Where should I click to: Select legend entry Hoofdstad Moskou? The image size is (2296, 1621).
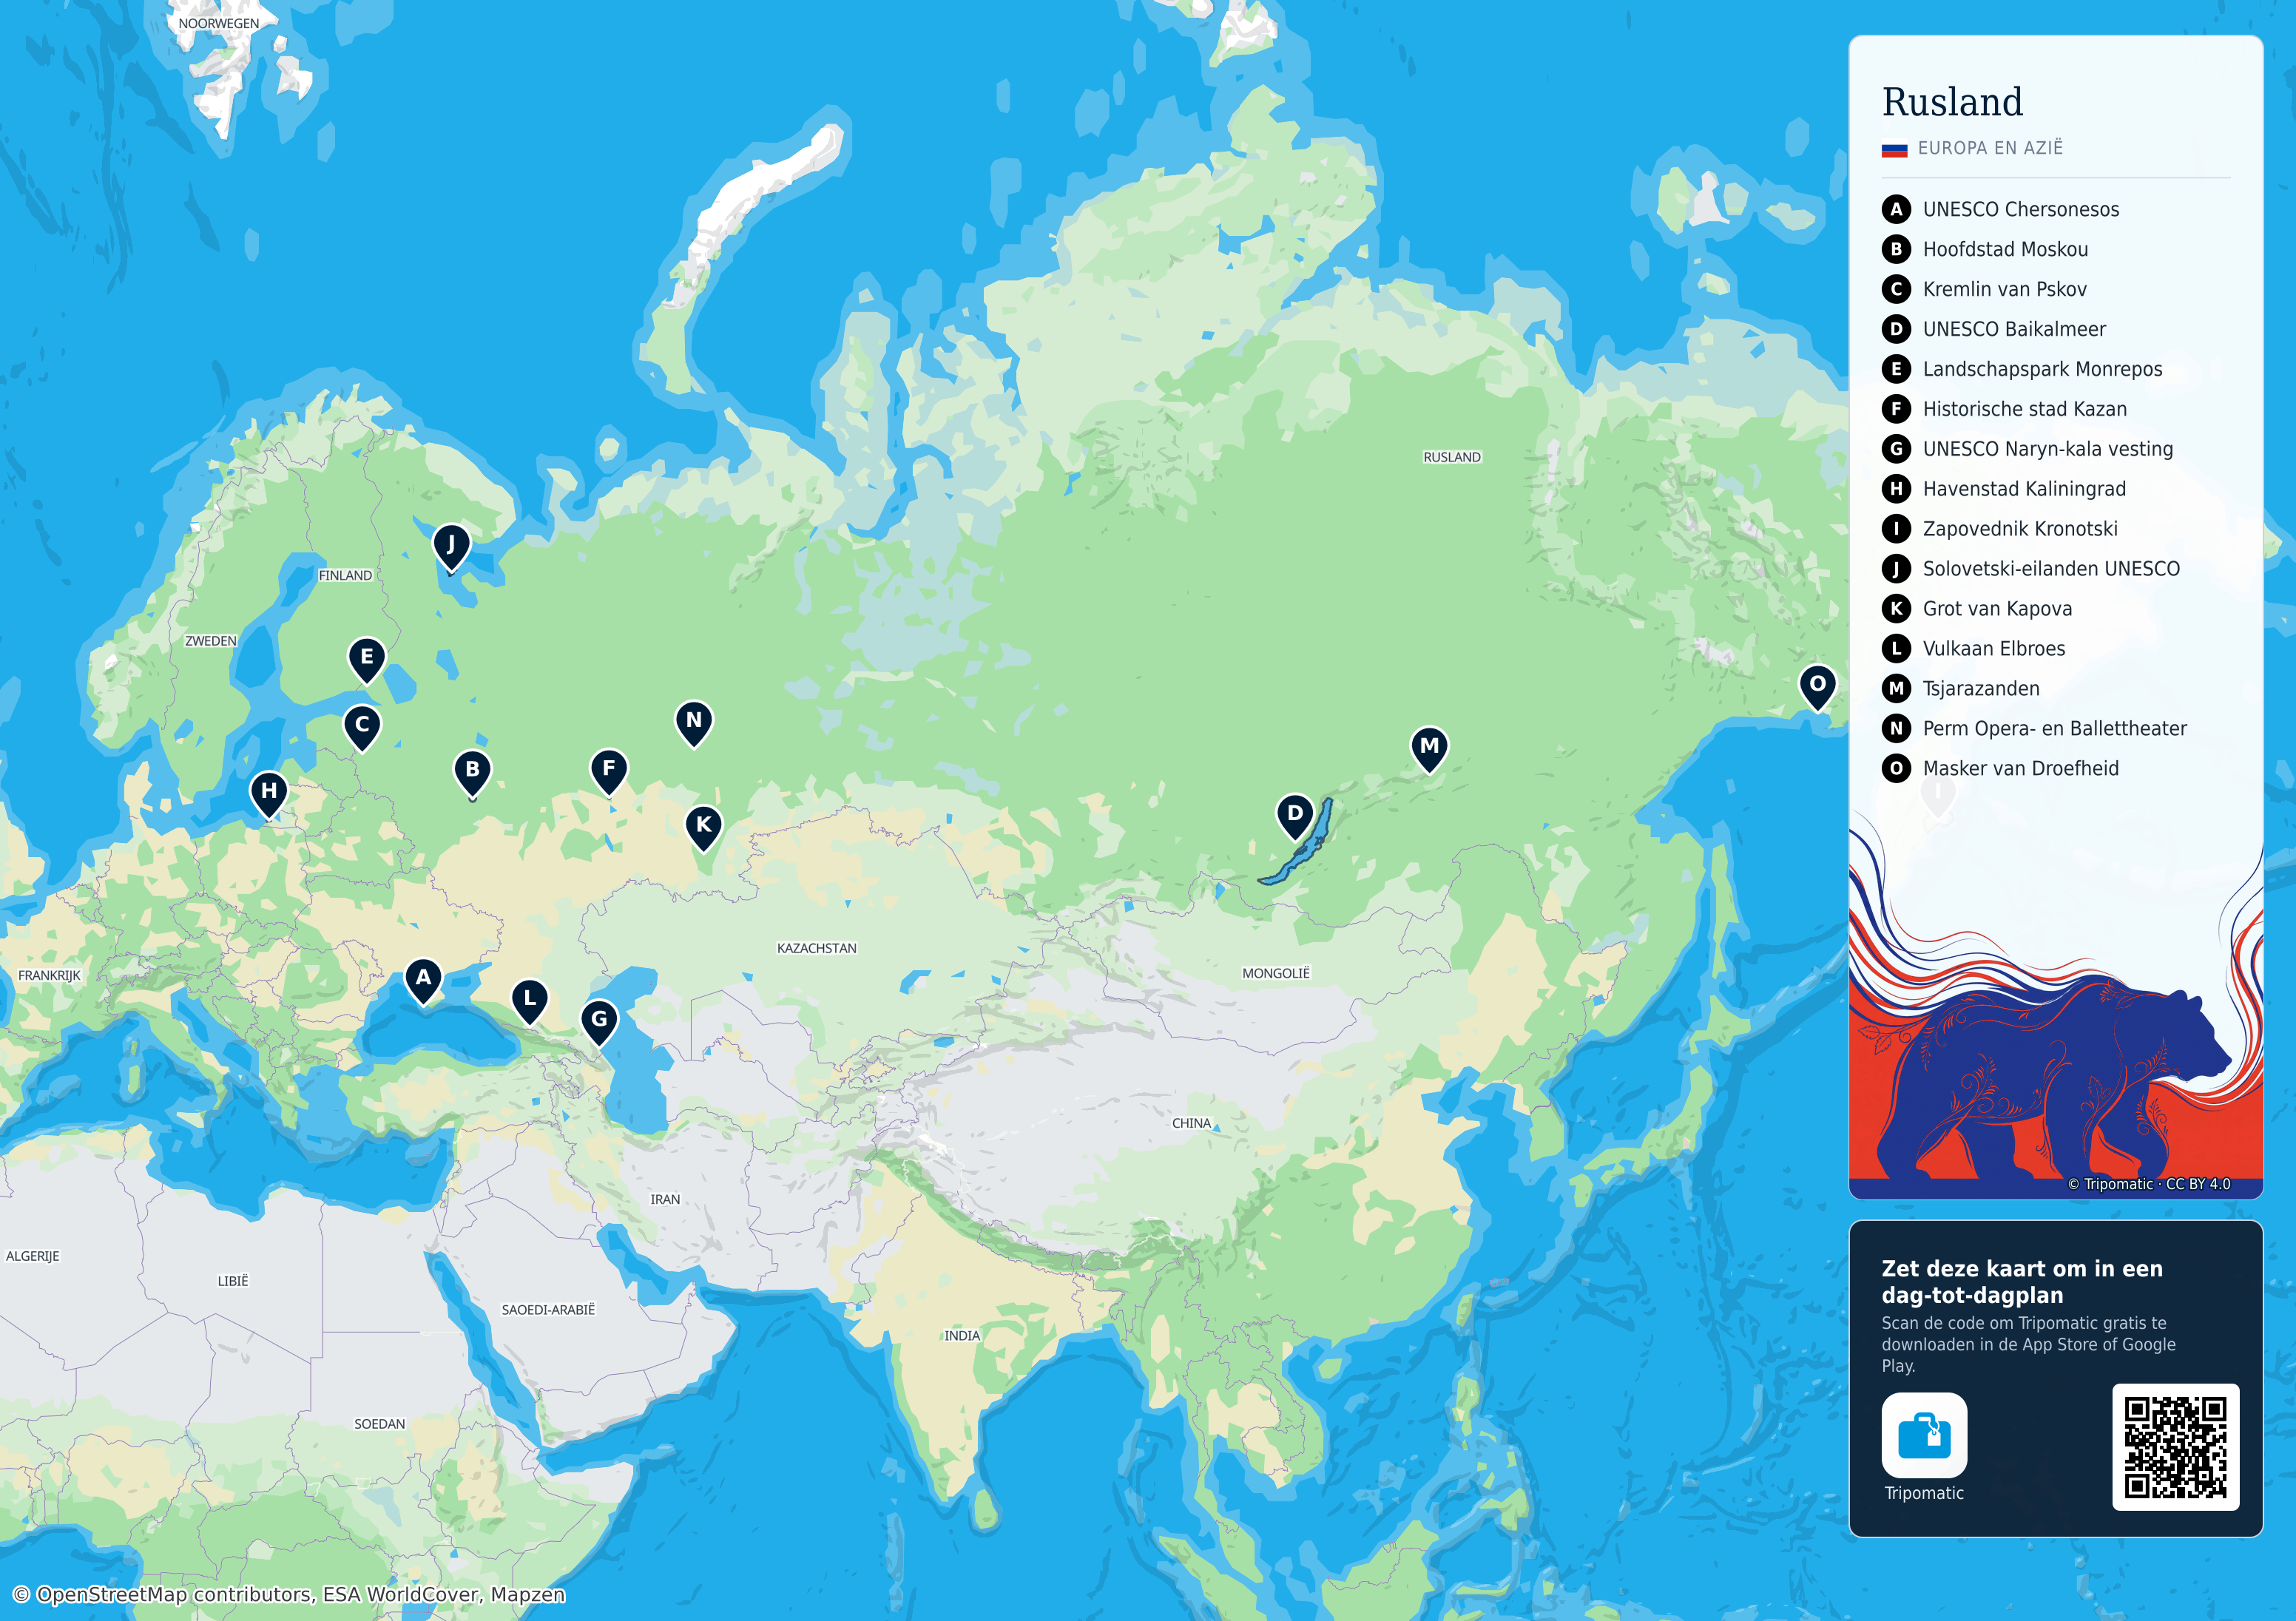1985,249
